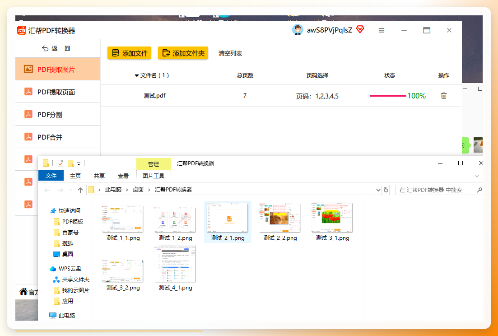Image resolution: width=498 pixels, height=336 pixels.
Task: Switch to the 查看 ribbon tab
Action: pos(123,176)
